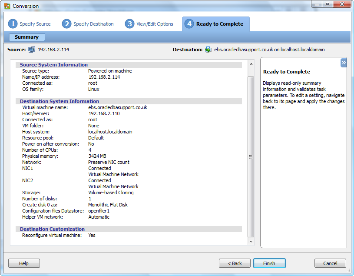Click the source computer icon

[x=32, y=50]
